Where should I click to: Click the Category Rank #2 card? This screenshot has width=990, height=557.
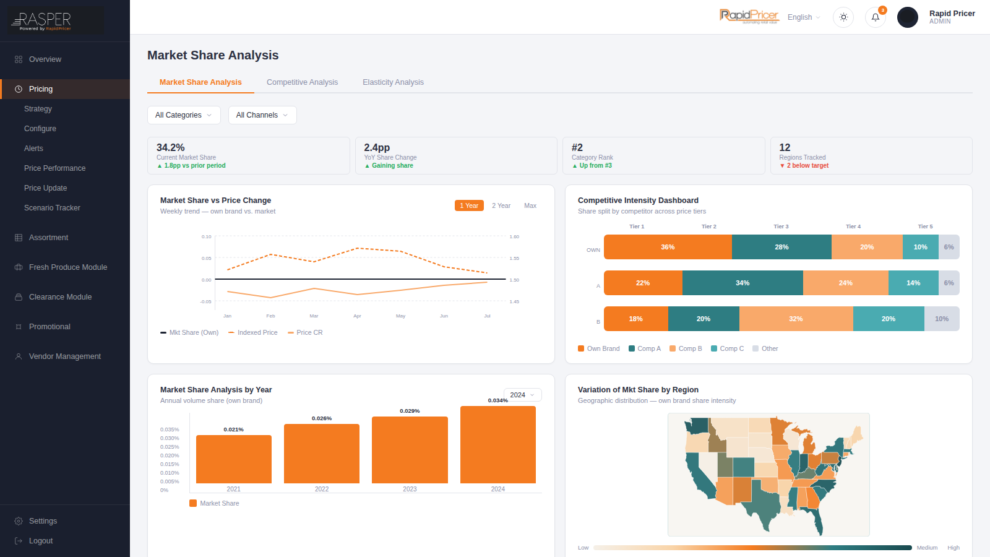664,156
